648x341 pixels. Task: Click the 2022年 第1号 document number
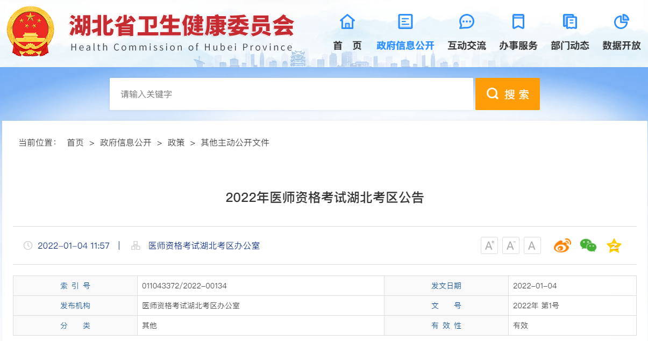click(x=536, y=306)
